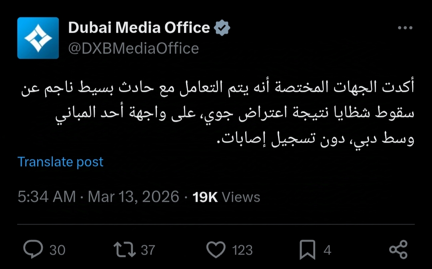Click the 37 reposts count

[148, 250]
